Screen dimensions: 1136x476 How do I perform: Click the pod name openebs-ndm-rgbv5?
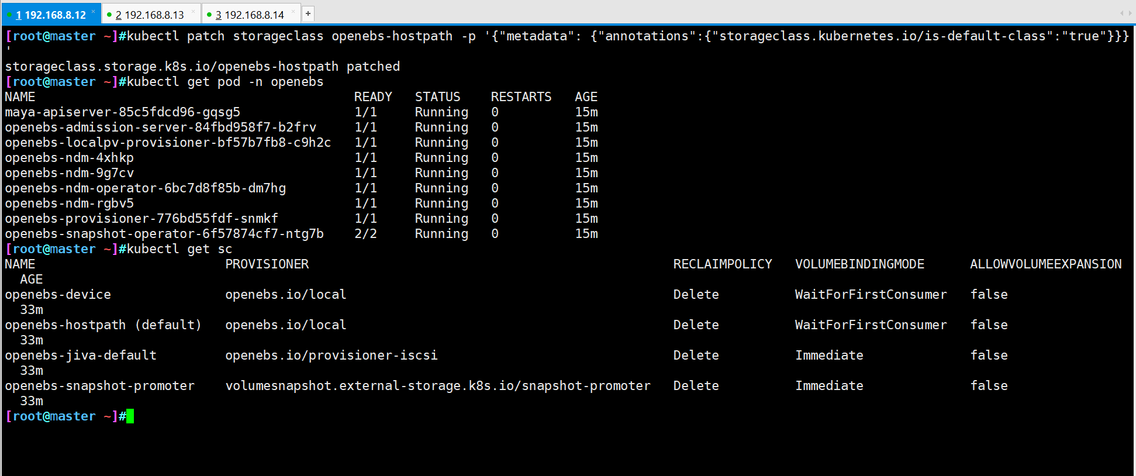tap(70, 203)
